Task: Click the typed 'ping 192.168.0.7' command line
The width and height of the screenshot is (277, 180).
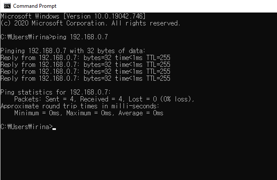Action: coord(54,37)
